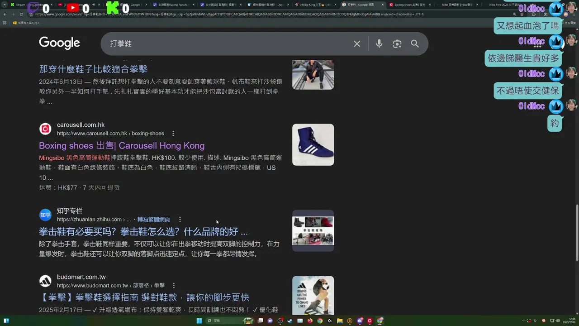The image size is (579, 326).
Task: Open volume control in the system tray
Action: coord(558,321)
